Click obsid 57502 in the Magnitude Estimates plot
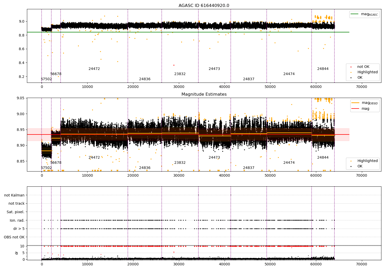This screenshot has width=385, height=270. pos(46,168)
